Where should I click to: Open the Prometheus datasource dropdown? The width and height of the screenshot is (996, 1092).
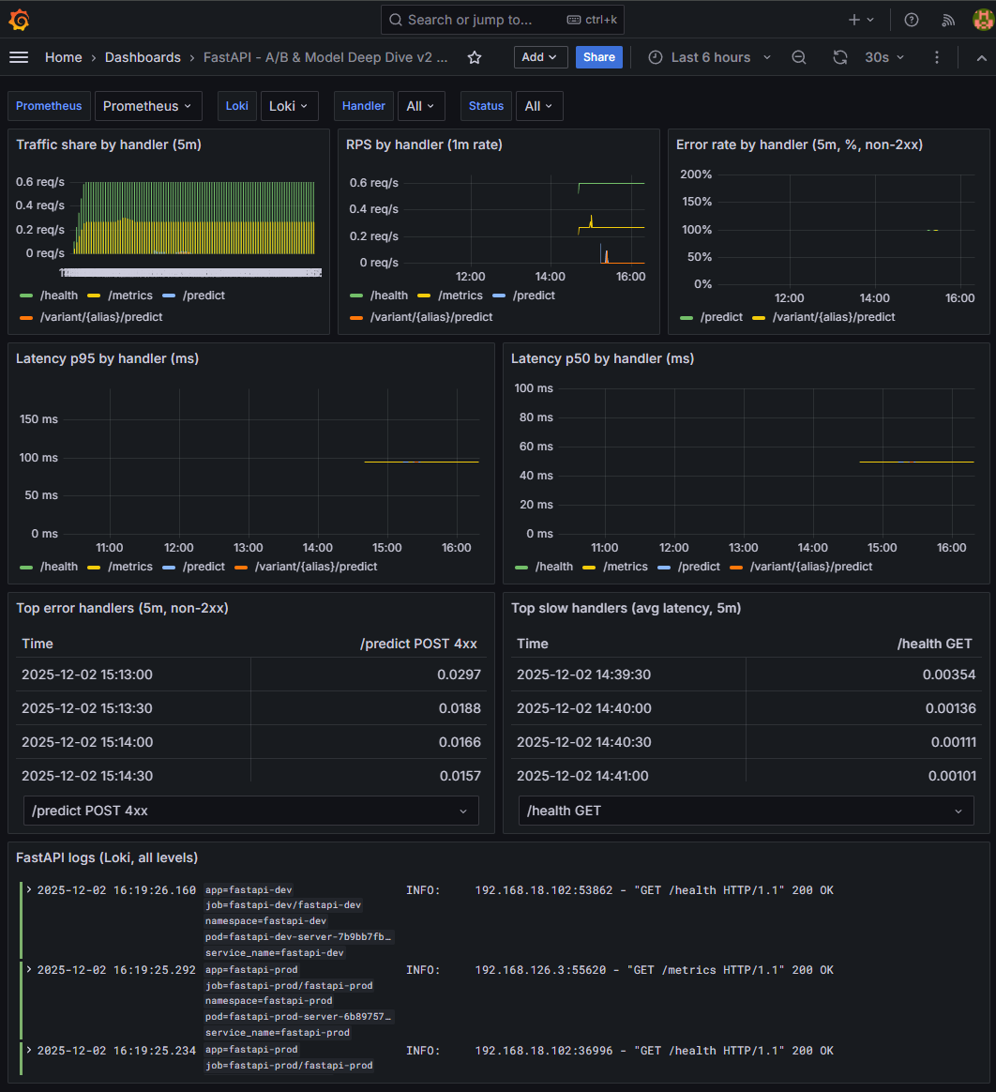pyautogui.click(x=148, y=106)
